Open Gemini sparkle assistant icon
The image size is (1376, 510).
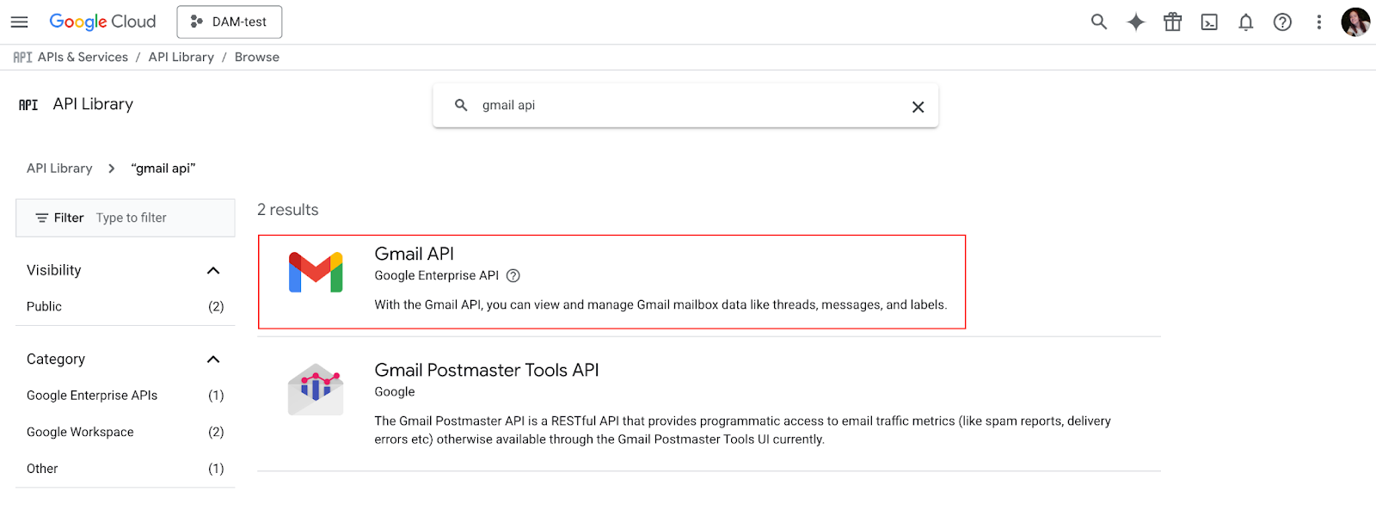click(1136, 22)
